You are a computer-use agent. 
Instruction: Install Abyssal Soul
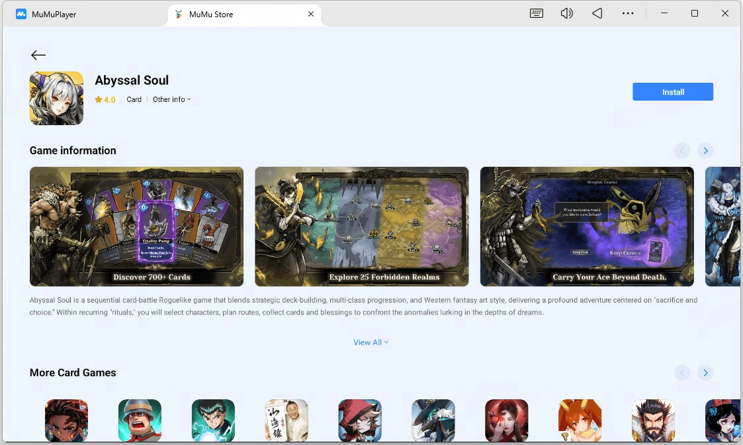click(x=672, y=92)
